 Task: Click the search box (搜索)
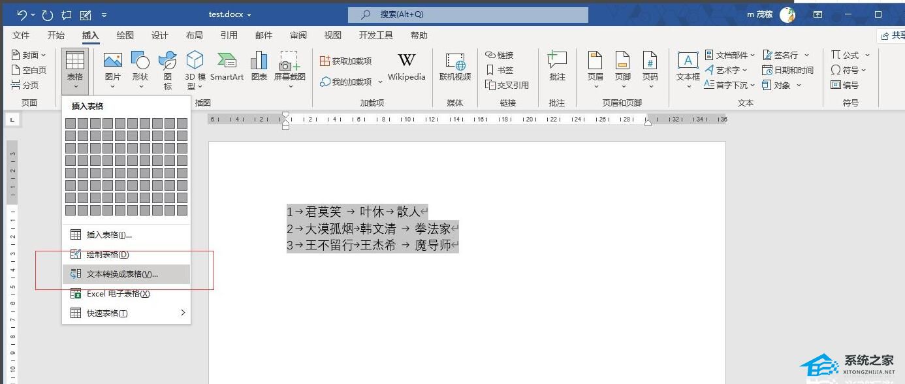click(x=468, y=14)
